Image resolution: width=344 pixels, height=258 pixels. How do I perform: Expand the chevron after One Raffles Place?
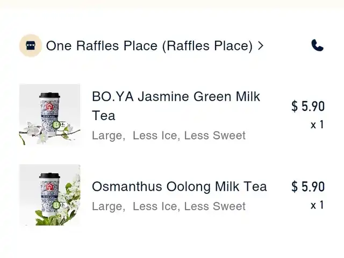tap(260, 46)
